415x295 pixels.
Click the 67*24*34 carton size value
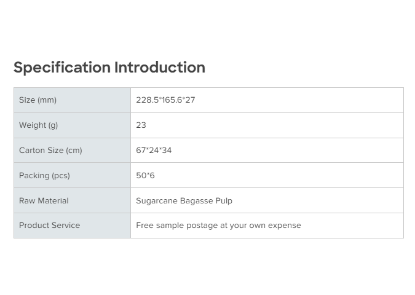(x=154, y=151)
